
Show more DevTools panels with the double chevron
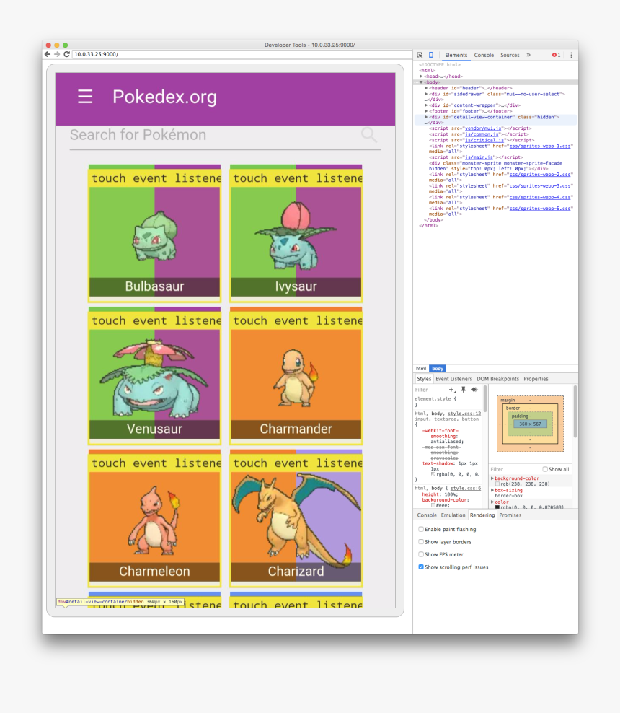tap(528, 55)
